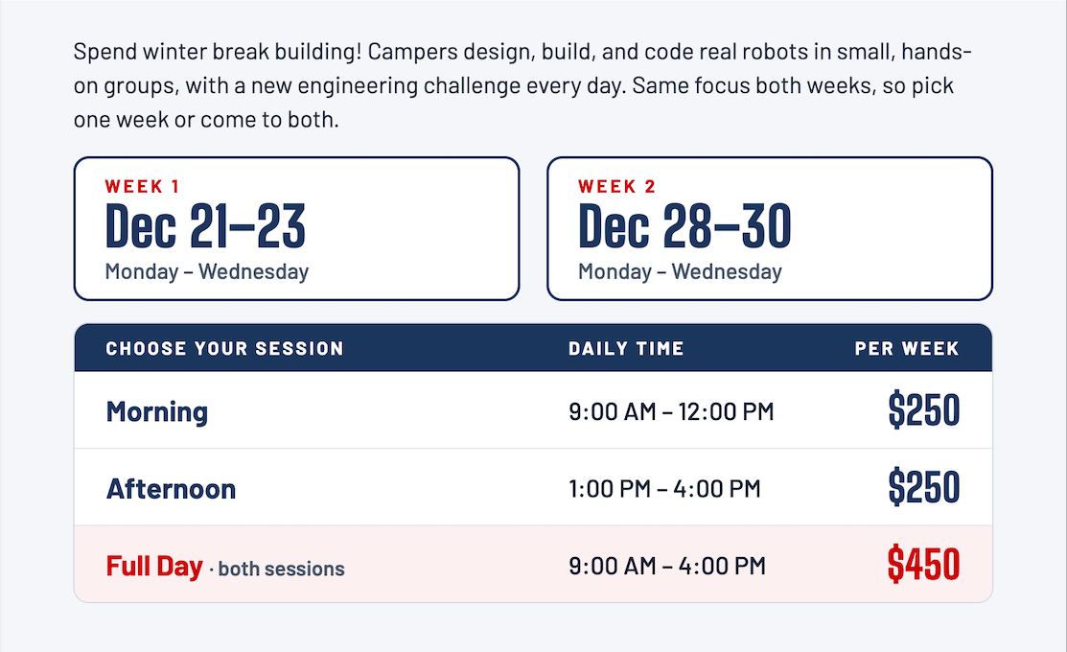Click the Per Week column header
Screen dimensions: 1067x652
tap(907, 348)
